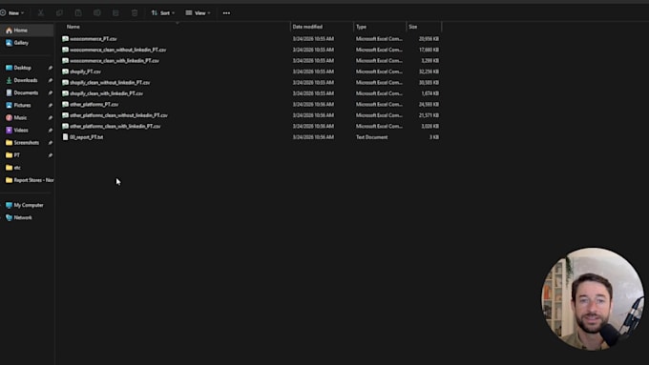Click the Excel icon of woocommerce_clean_with_linkedin_PT.csv
649x365 pixels.
tap(66, 61)
